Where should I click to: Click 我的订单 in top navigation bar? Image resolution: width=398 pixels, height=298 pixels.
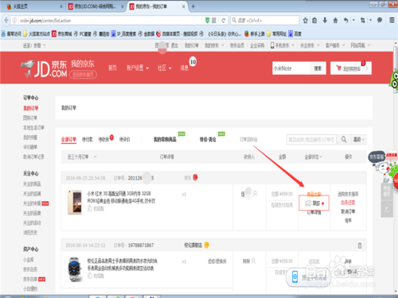point(192,45)
